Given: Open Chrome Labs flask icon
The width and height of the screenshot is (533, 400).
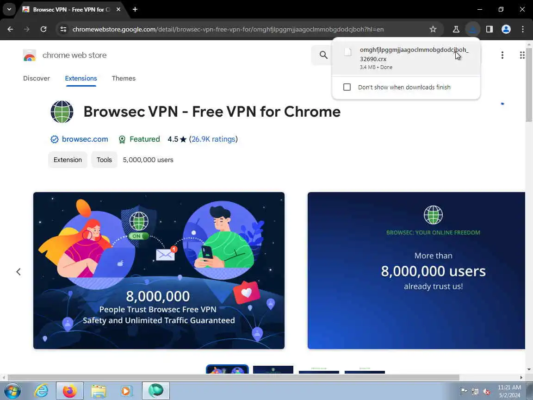Looking at the screenshot, I should 456,29.
